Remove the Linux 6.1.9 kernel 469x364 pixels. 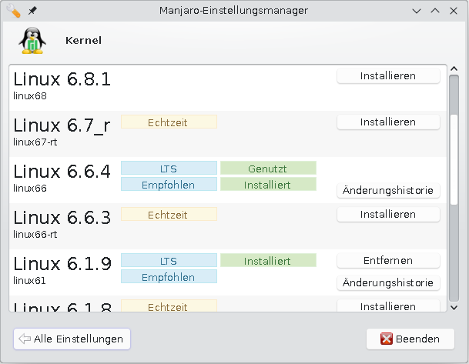[x=388, y=261]
